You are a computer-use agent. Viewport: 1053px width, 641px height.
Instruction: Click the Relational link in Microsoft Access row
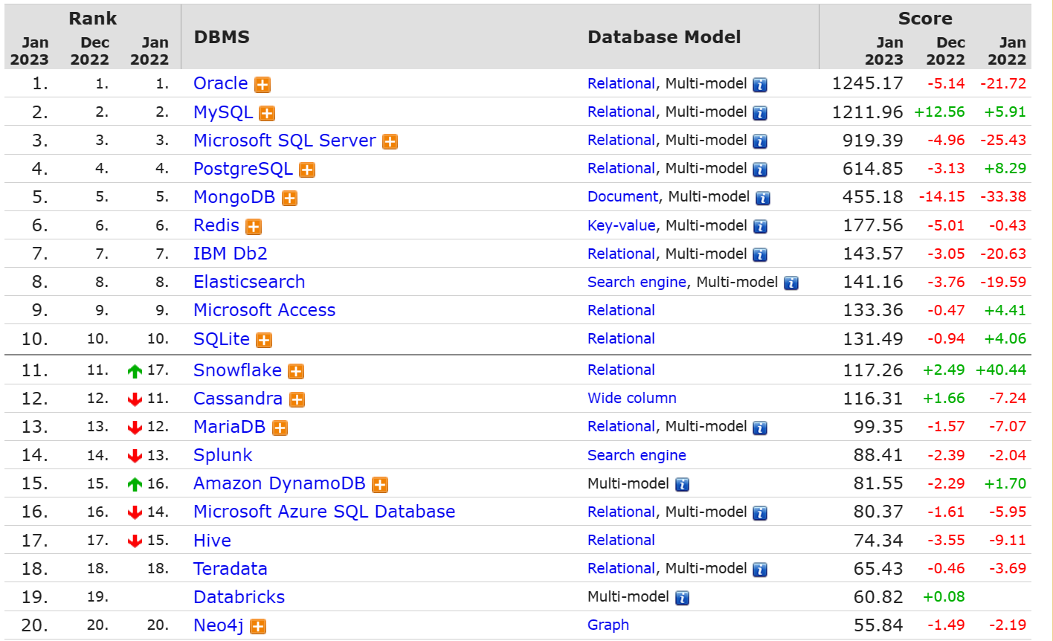621,310
